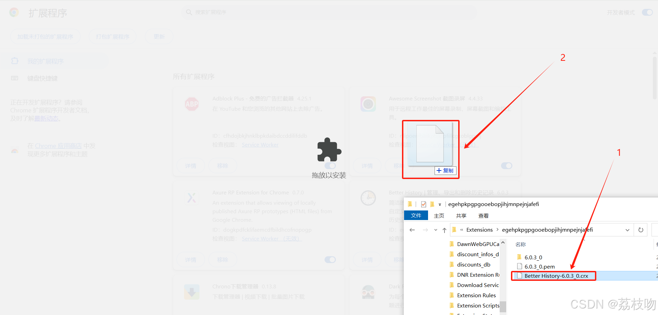658x315 pixels.
Task: Toggle the Awesome Screenshot extension switch
Action: pos(507,166)
